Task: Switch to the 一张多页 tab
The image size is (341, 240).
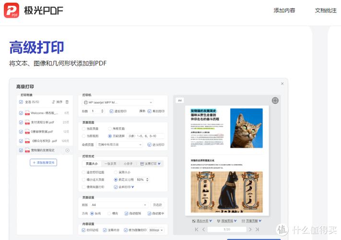Action: tap(110, 164)
